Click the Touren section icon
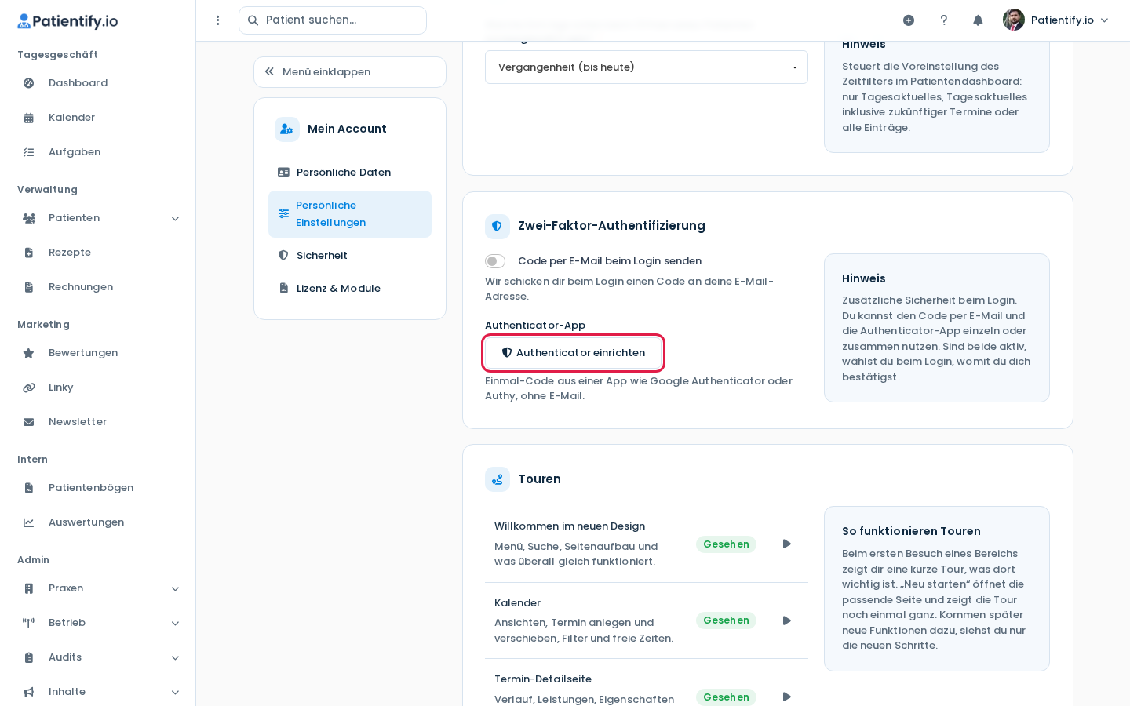 pos(498,479)
